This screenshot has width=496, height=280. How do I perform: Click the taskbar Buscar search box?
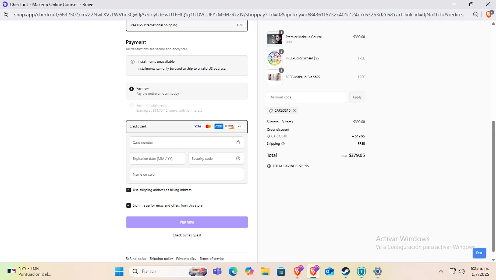click(x=169, y=271)
